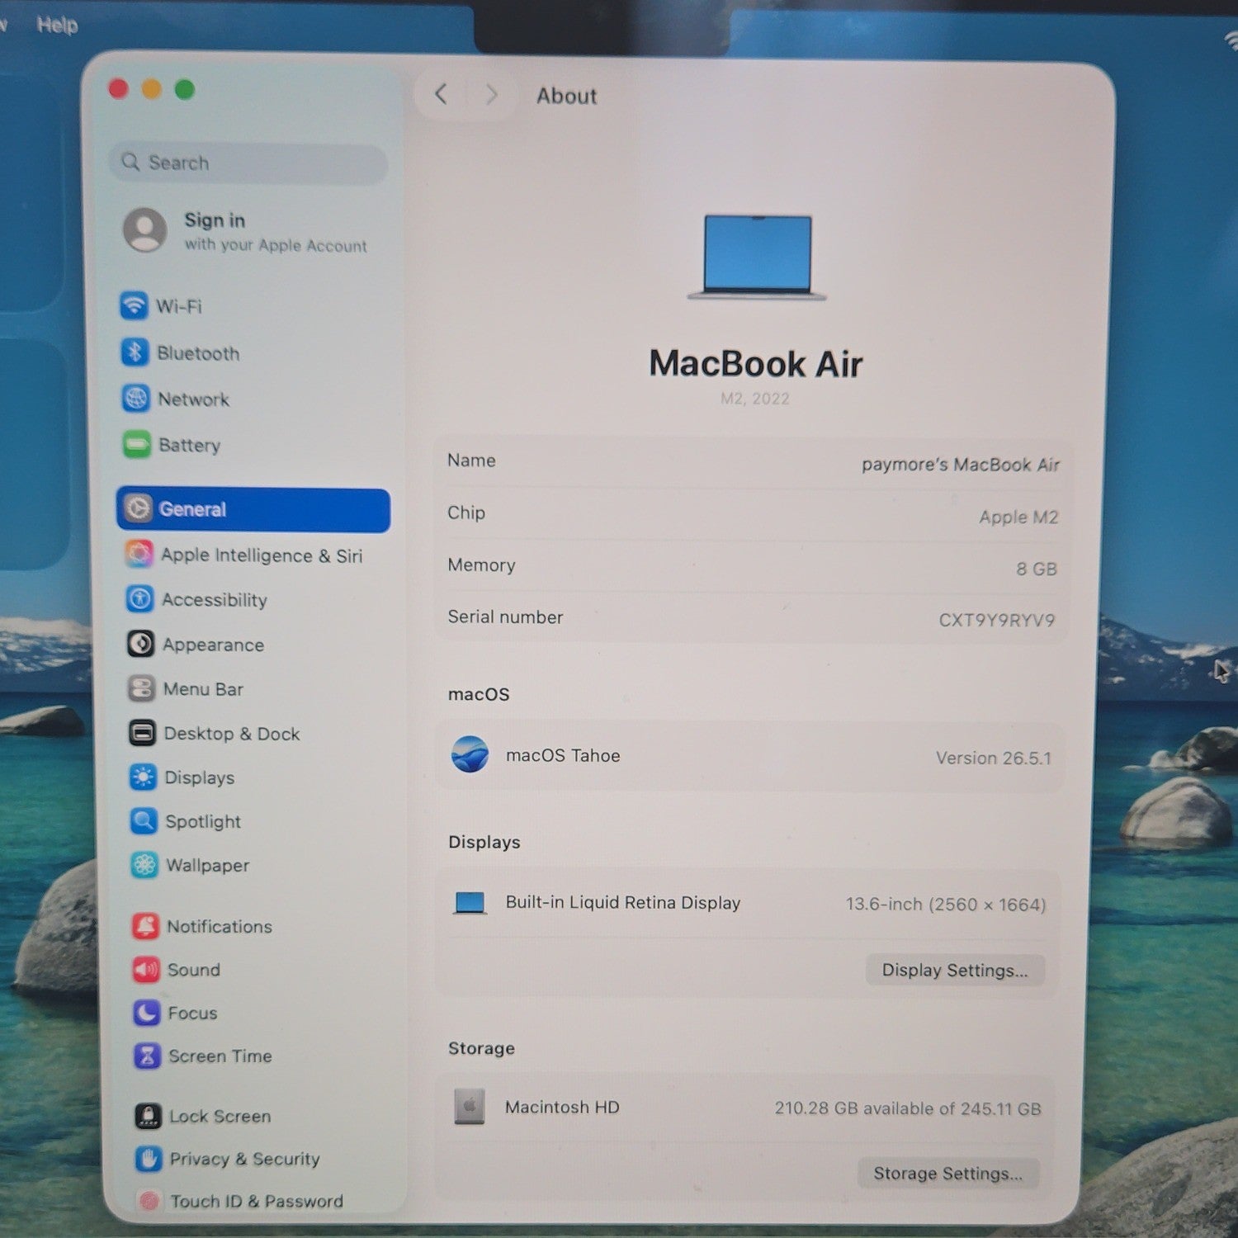
Task: Click 210.28 GB available of 245.11 GB
Action: point(907,1108)
